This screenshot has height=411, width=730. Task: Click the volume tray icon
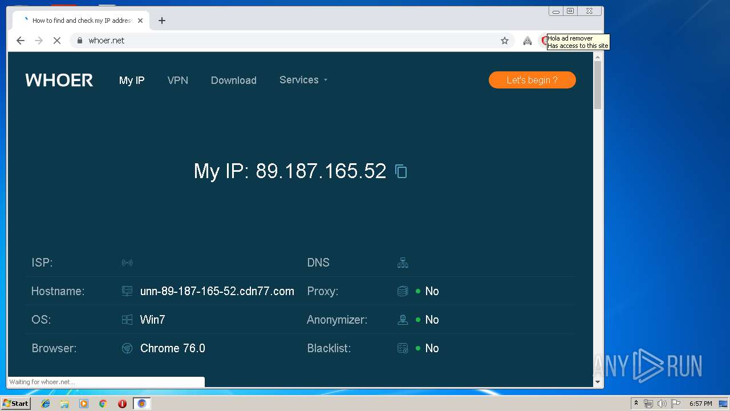(662, 404)
